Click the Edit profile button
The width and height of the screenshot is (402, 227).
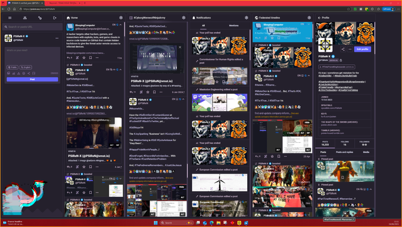tap(362, 49)
